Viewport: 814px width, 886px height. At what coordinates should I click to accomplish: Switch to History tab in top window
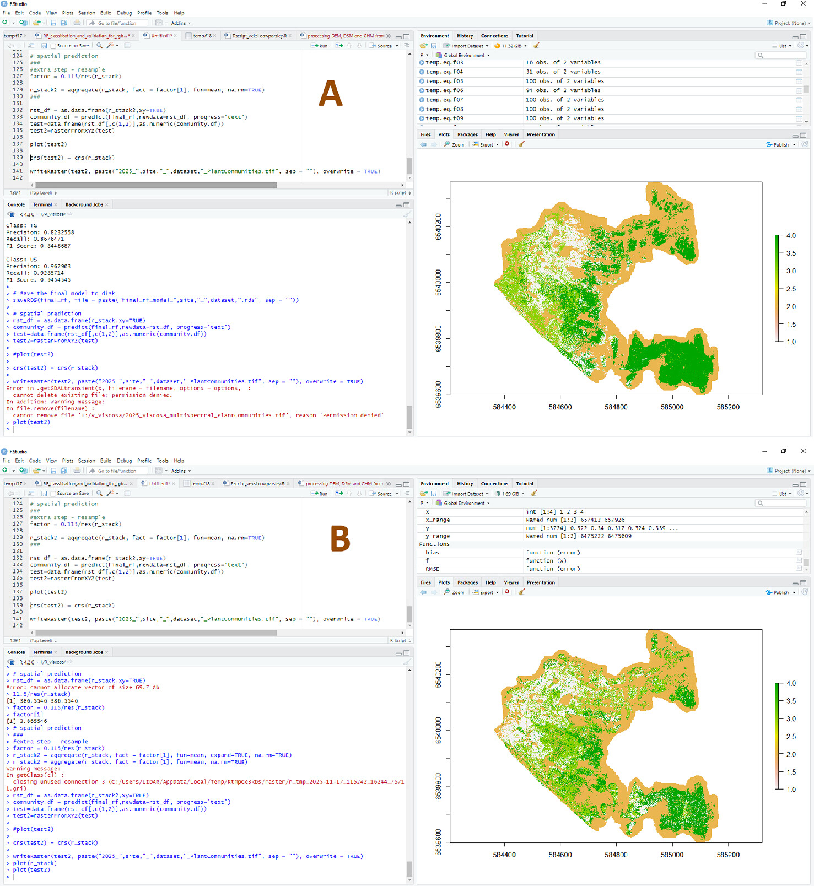465,36
